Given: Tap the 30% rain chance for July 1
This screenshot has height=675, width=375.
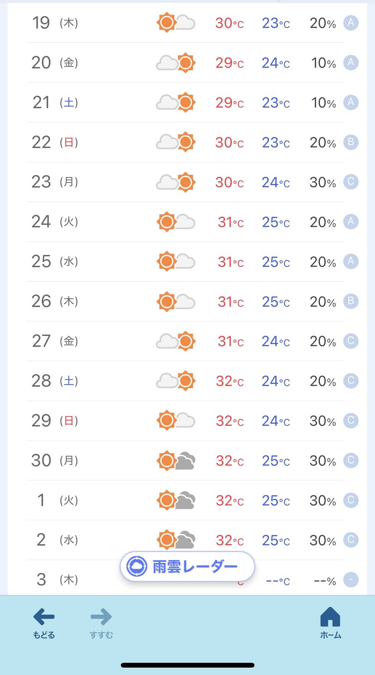Looking at the screenshot, I should (322, 500).
